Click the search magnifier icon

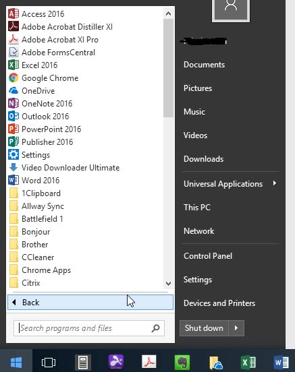pyautogui.click(x=156, y=328)
